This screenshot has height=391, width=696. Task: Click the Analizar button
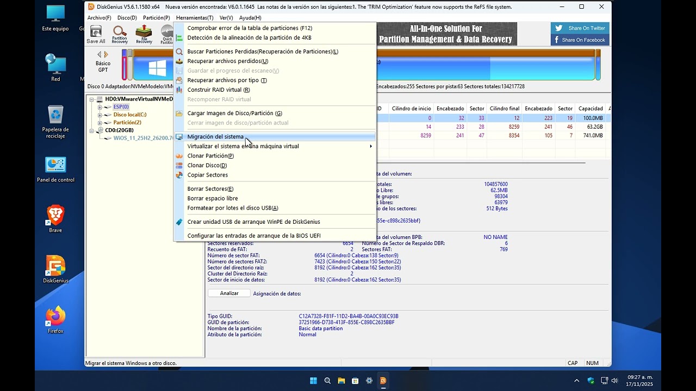tap(229, 293)
